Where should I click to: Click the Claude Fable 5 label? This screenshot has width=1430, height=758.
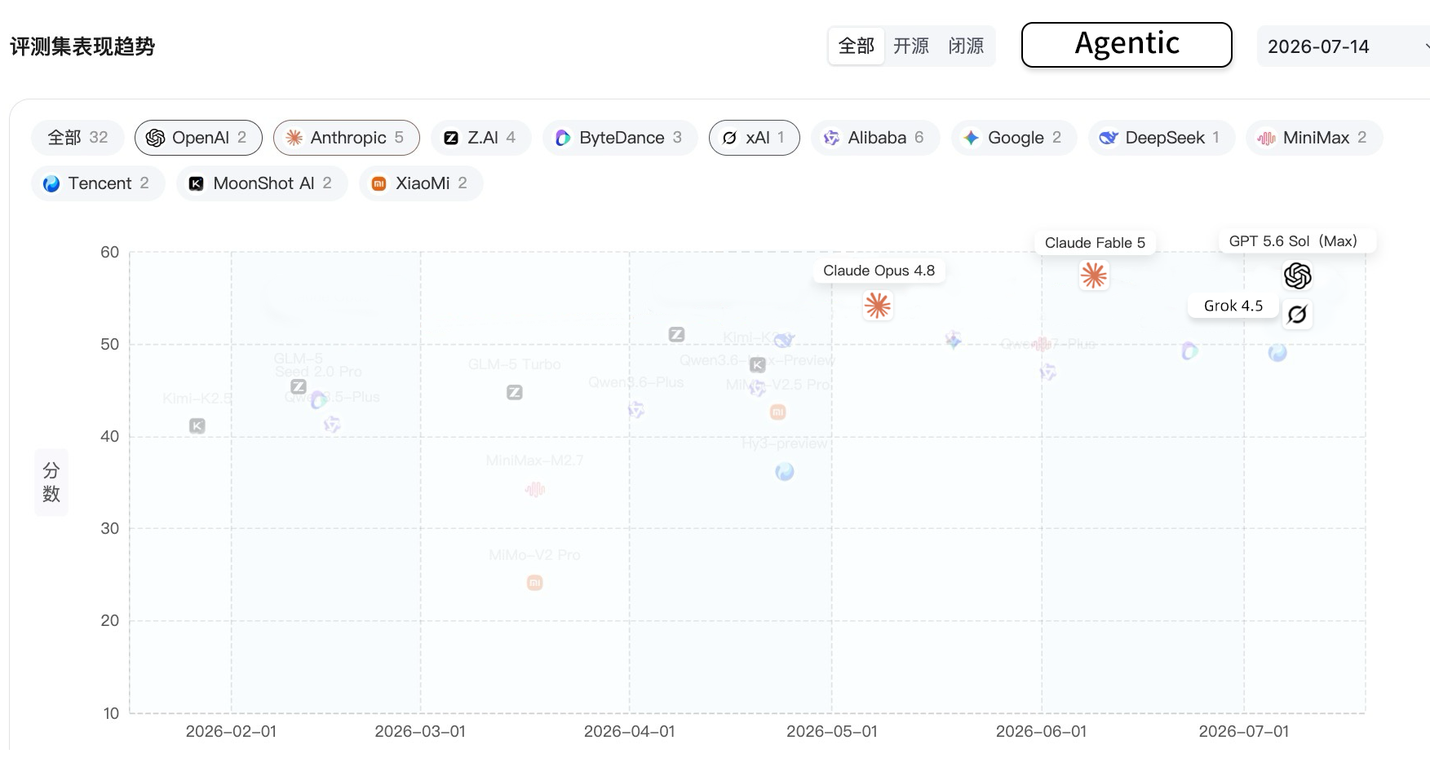point(1095,243)
